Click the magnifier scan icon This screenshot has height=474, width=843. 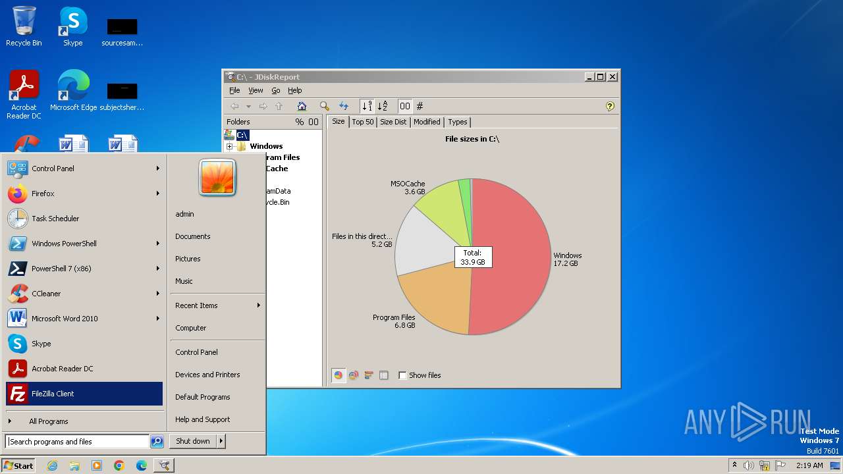[324, 106]
